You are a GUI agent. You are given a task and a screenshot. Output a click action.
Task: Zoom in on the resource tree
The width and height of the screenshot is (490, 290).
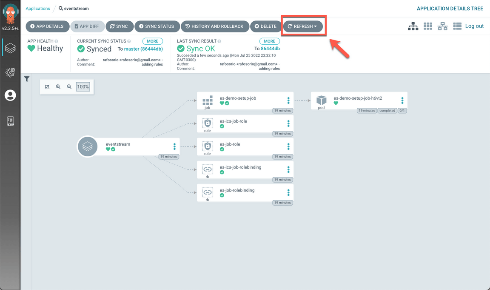tap(58, 87)
